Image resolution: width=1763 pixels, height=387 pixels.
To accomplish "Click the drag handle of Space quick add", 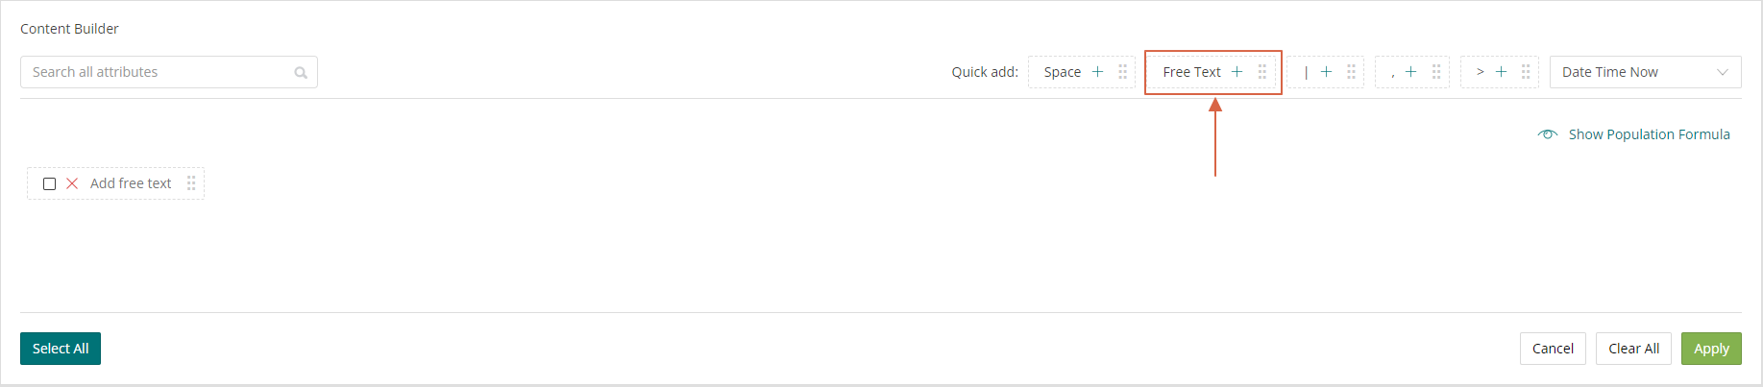I will [1122, 72].
